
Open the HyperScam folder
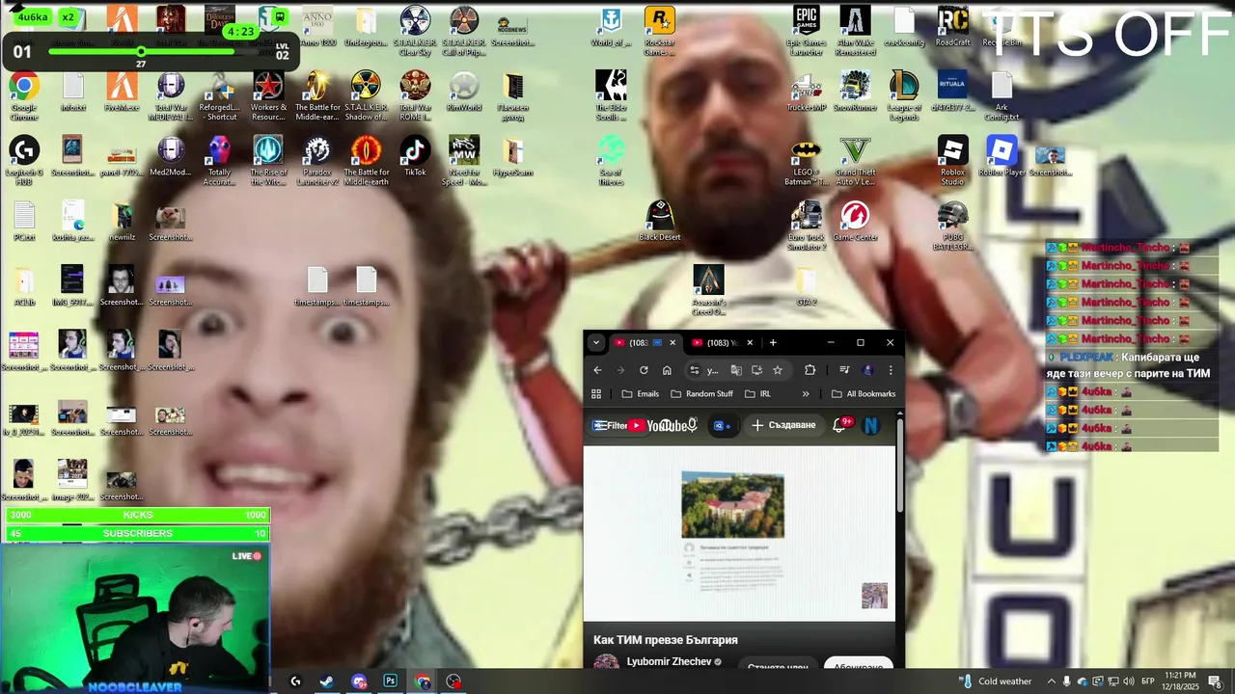513,156
